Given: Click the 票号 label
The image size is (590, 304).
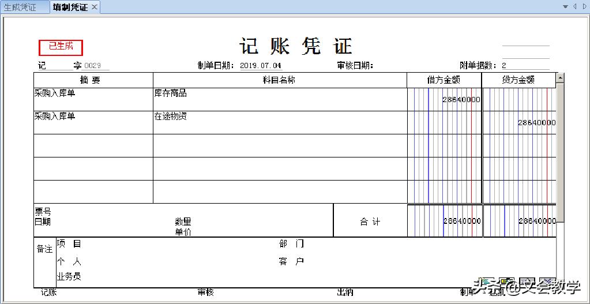Looking at the screenshot, I should tap(43, 212).
